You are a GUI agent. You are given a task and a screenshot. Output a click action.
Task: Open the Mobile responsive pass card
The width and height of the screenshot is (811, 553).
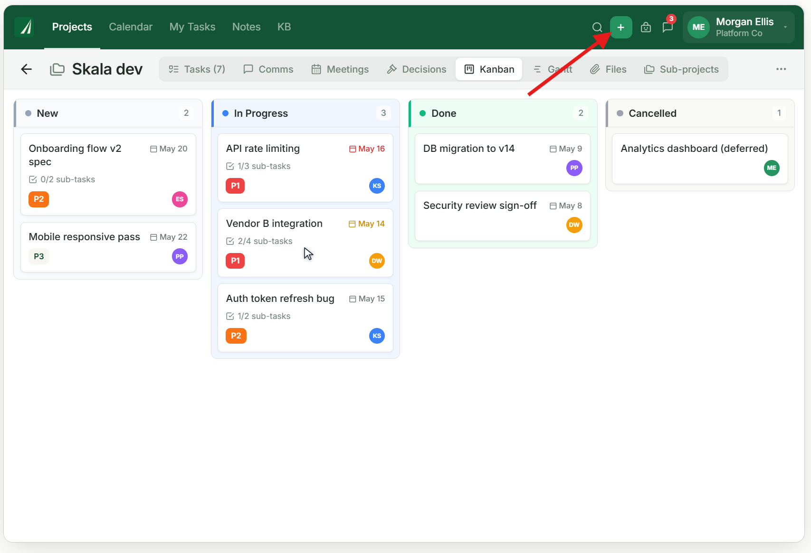click(108, 247)
